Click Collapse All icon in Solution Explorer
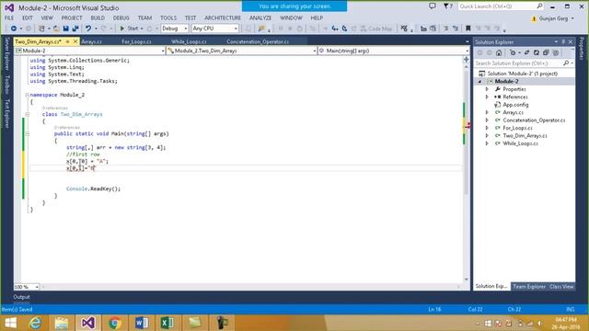The image size is (589, 331). point(546,53)
